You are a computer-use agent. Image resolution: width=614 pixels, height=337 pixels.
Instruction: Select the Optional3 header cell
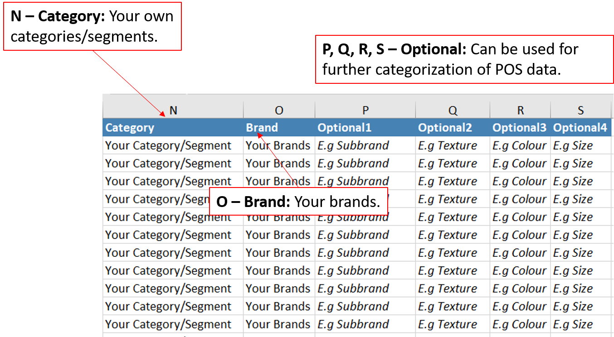tap(520, 128)
